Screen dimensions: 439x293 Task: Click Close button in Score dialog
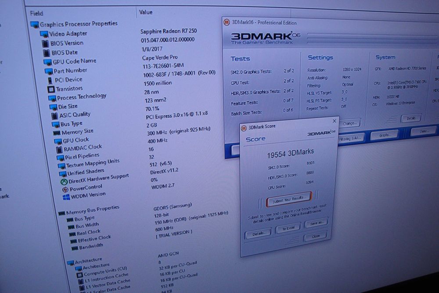click(316, 236)
